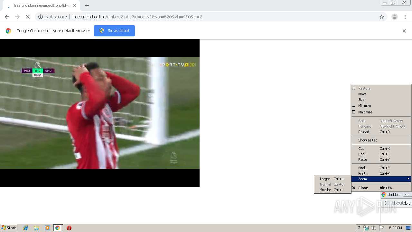Open red Opera taskbar icon
Screen dimensions: 412x232
tap(69, 228)
